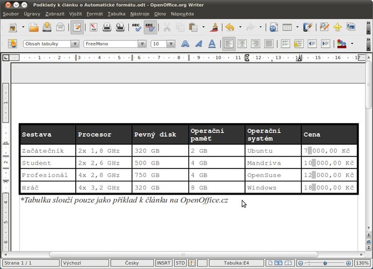The height and width of the screenshot is (269, 373).
Task: Click the zoom slider handle in status bar
Action: (325, 263)
